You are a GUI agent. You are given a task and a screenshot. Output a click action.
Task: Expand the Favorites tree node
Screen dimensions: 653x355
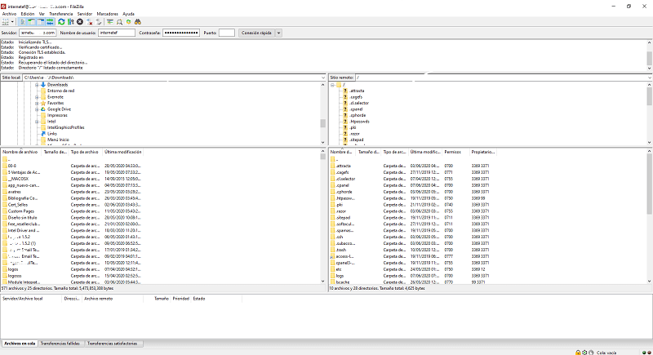[x=37, y=103]
